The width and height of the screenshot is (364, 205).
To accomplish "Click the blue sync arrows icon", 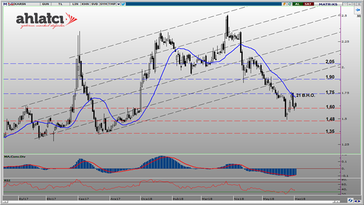I will click(x=350, y=200).
